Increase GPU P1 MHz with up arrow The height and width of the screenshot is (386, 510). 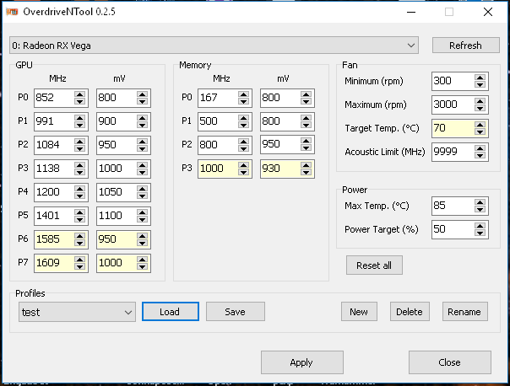79,118
